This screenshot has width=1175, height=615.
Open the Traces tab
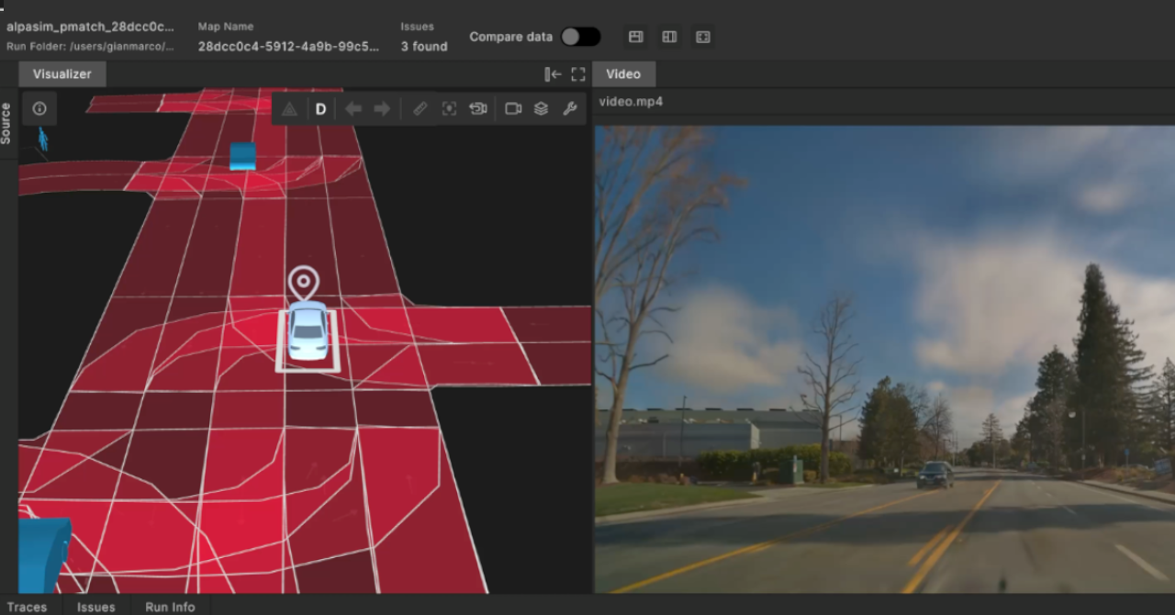[x=27, y=607]
